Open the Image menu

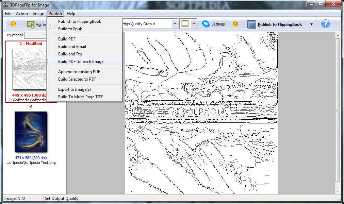tap(38, 14)
